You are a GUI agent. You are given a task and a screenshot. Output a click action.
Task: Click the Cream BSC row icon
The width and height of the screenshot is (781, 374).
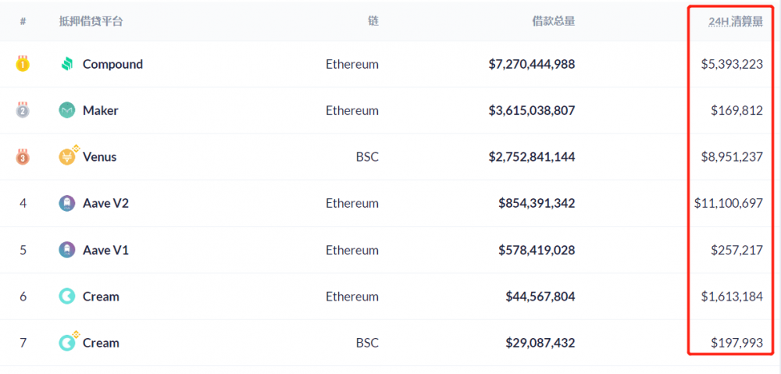tap(67, 343)
